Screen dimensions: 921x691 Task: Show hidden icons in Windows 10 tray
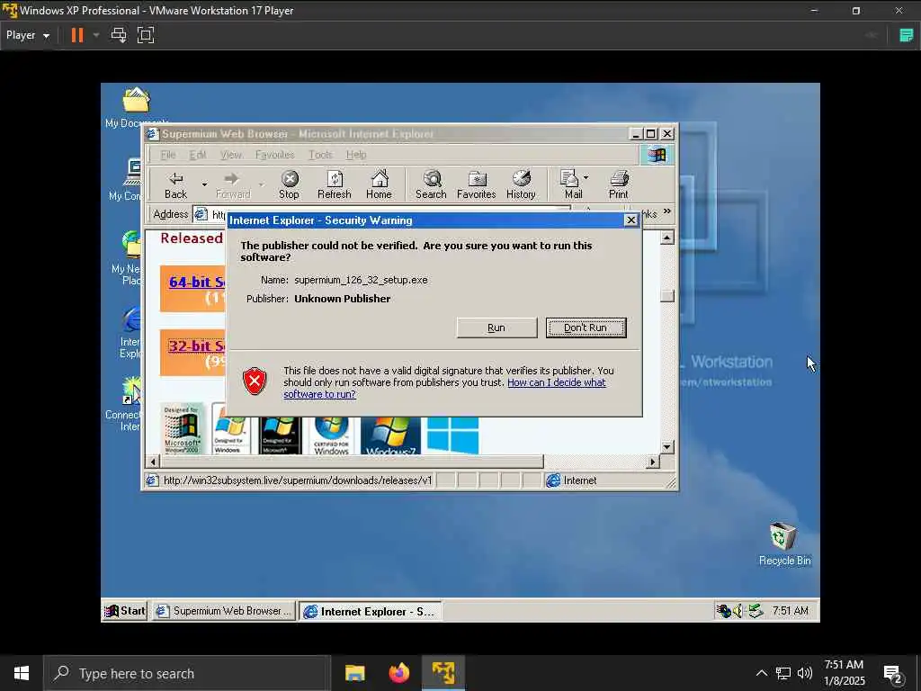pos(761,673)
